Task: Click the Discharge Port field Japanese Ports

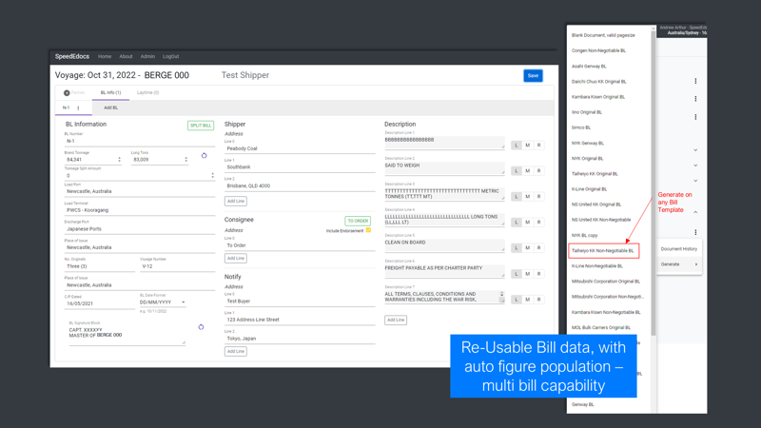Action: pyautogui.click(x=140, y=228)
